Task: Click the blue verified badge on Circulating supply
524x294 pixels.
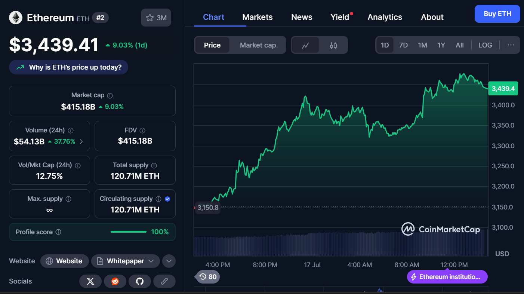Action: tap(167, 199)
